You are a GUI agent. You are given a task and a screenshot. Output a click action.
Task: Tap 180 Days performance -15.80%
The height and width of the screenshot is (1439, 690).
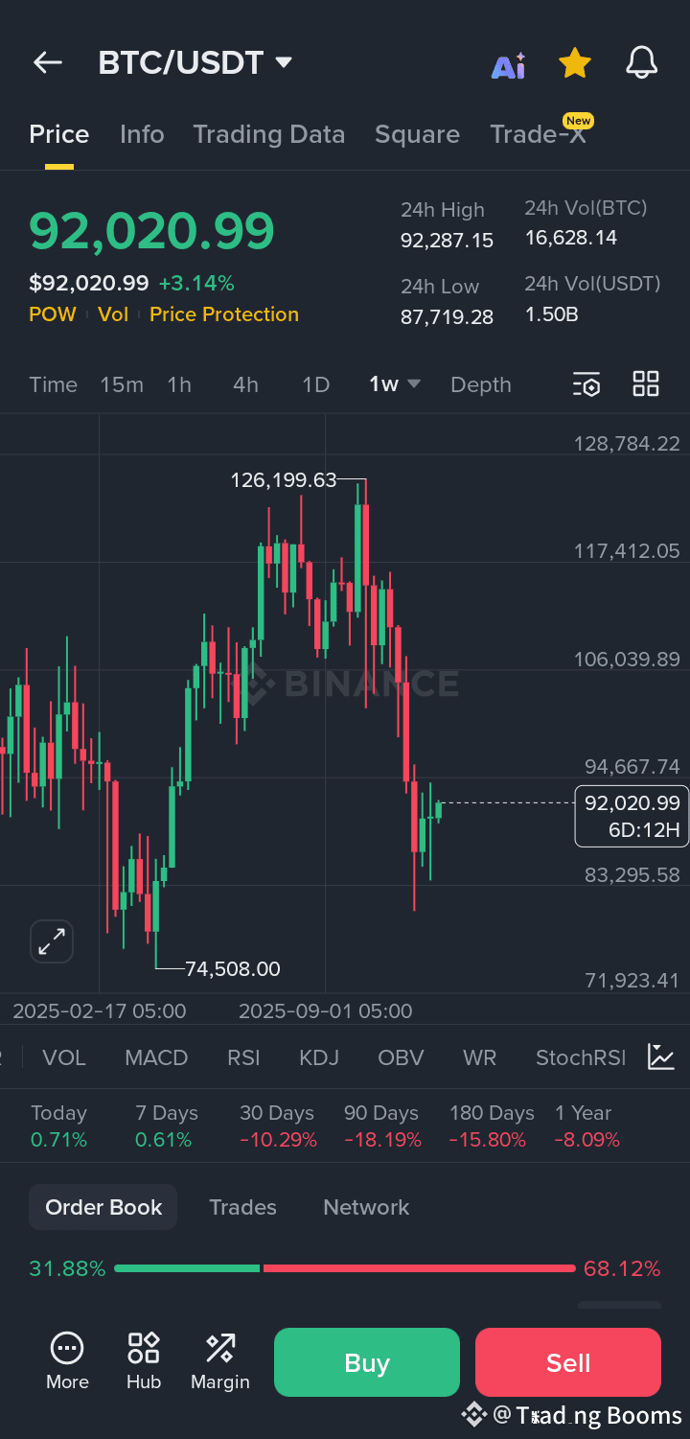click(492, 1126)
